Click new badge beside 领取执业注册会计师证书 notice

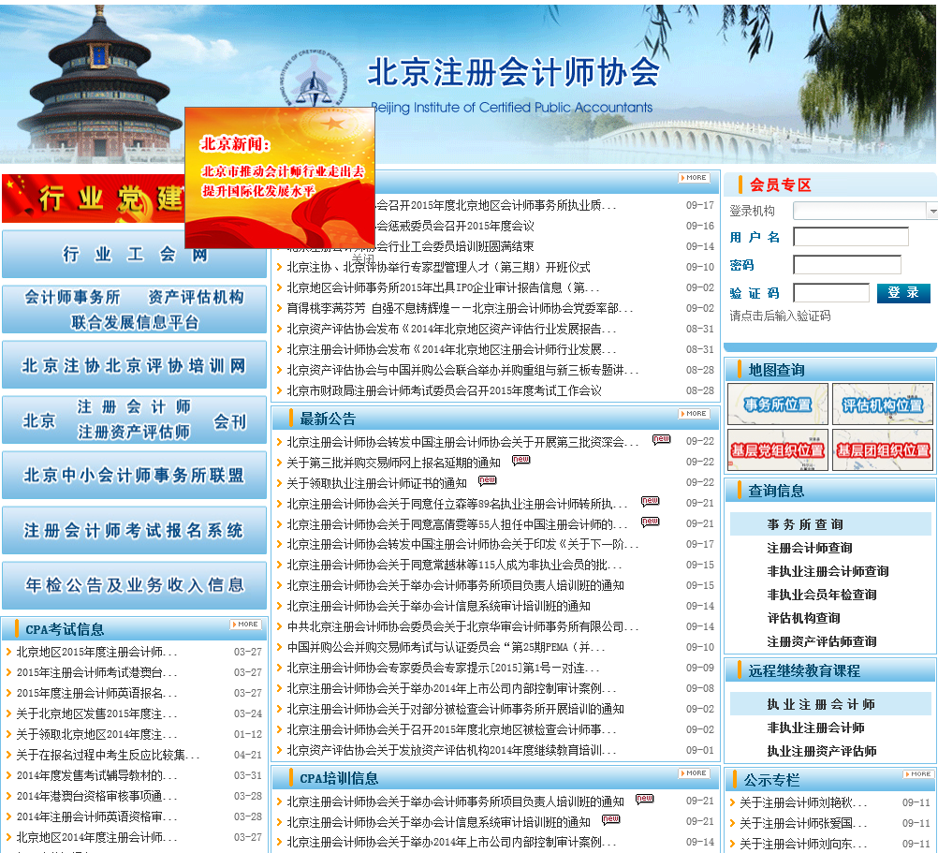[x=488, y=480]
